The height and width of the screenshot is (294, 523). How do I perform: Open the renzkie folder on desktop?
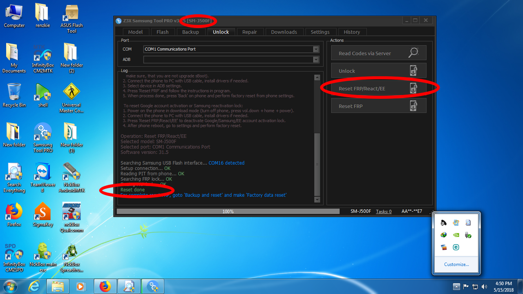(x=42, y=16)
